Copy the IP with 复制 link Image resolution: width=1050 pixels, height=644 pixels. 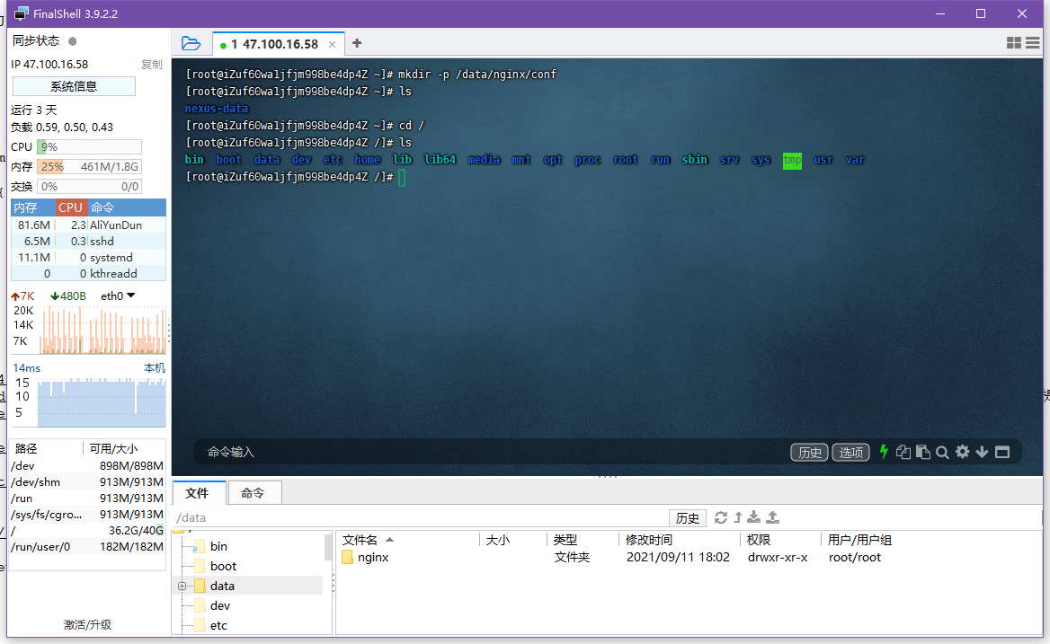click(152, 64)
